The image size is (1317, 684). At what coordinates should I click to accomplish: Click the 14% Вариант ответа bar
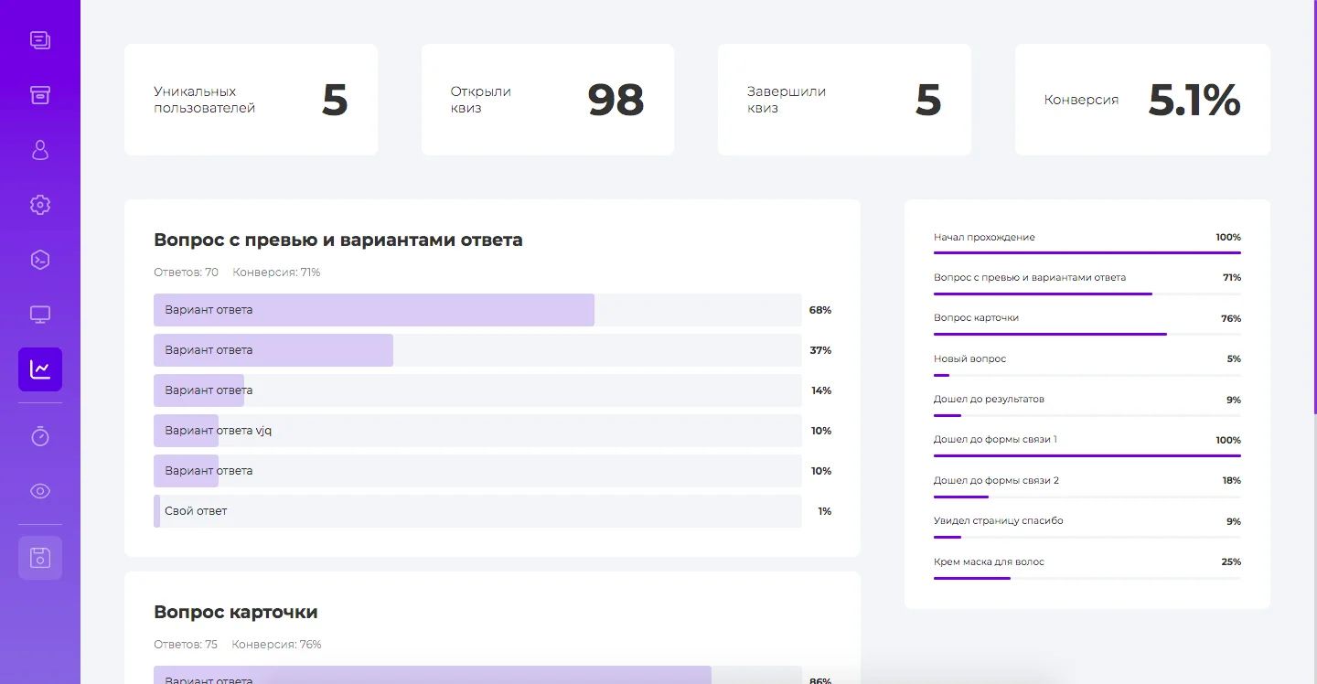click(x=477, y=390)
